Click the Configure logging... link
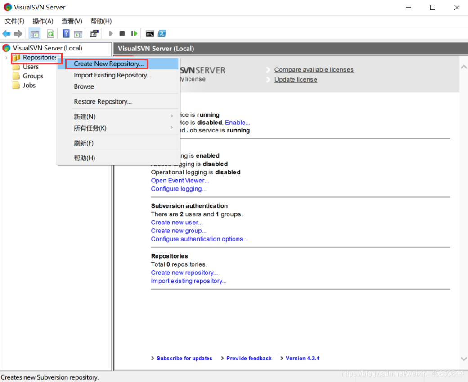 click(179, 189)
